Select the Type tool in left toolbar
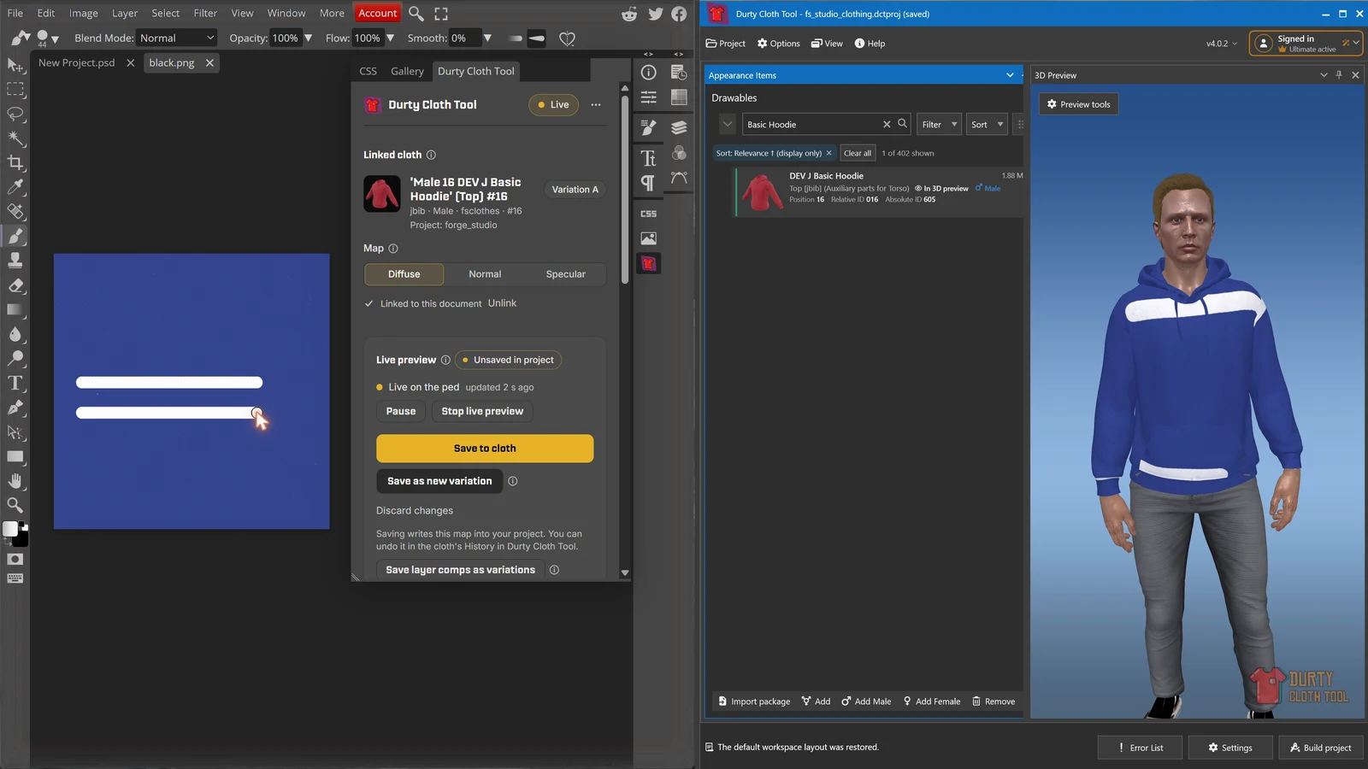 [x=15, y=383]
